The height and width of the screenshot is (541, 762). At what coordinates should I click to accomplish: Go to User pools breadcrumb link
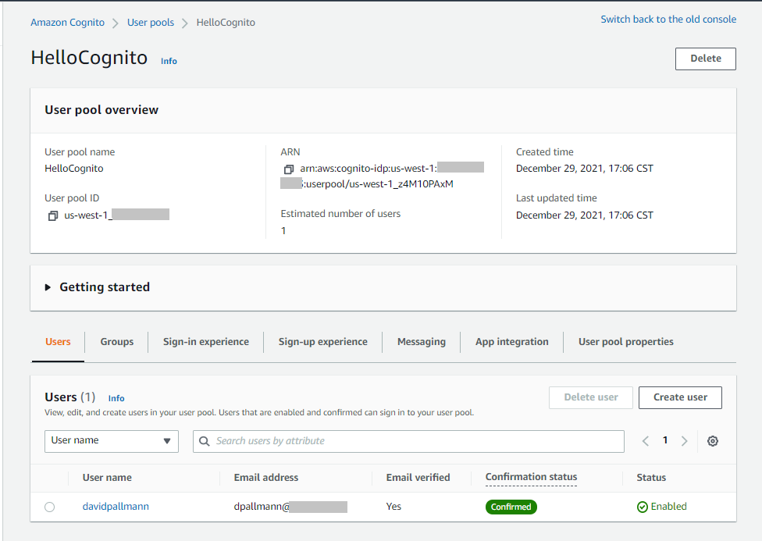(151, 23)
